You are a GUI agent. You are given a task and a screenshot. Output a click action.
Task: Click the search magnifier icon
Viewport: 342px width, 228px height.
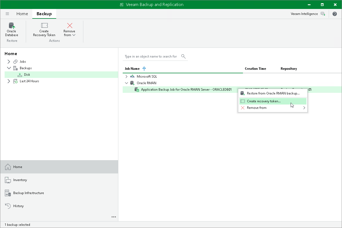183,56
